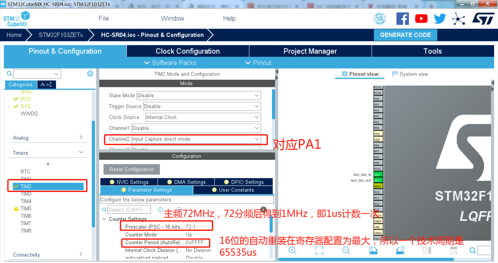
Task: Open the Software Packs dropdown
Action: click(170, 63)
